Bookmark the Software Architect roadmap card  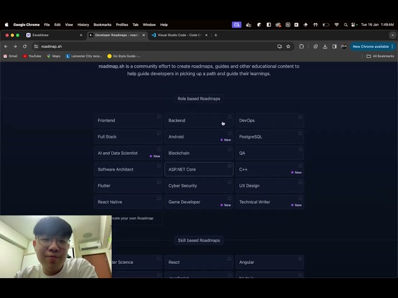pos(159,166)
